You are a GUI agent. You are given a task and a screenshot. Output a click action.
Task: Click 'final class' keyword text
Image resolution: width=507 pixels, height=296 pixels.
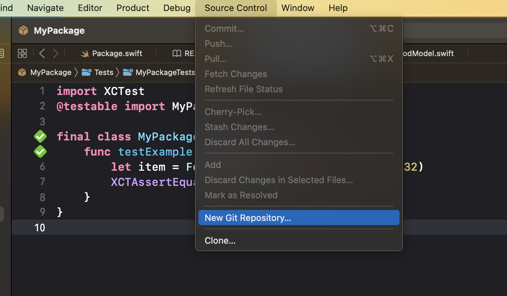point(94,137)
